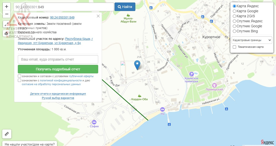Open the ruler measurement tool
Image resolution: width=276 pixels, height=146 pixels.
(7, 134)
